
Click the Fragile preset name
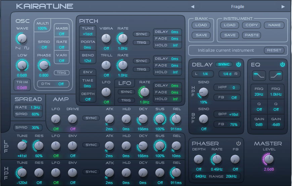coord(238,7)
